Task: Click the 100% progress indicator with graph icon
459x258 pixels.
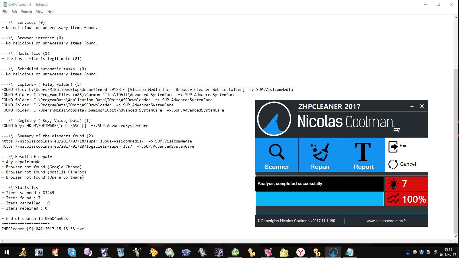Action: [407, 199]
